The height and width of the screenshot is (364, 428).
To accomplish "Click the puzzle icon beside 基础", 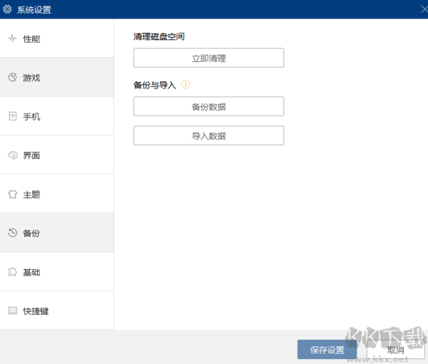I will click(x=13, y=272).
